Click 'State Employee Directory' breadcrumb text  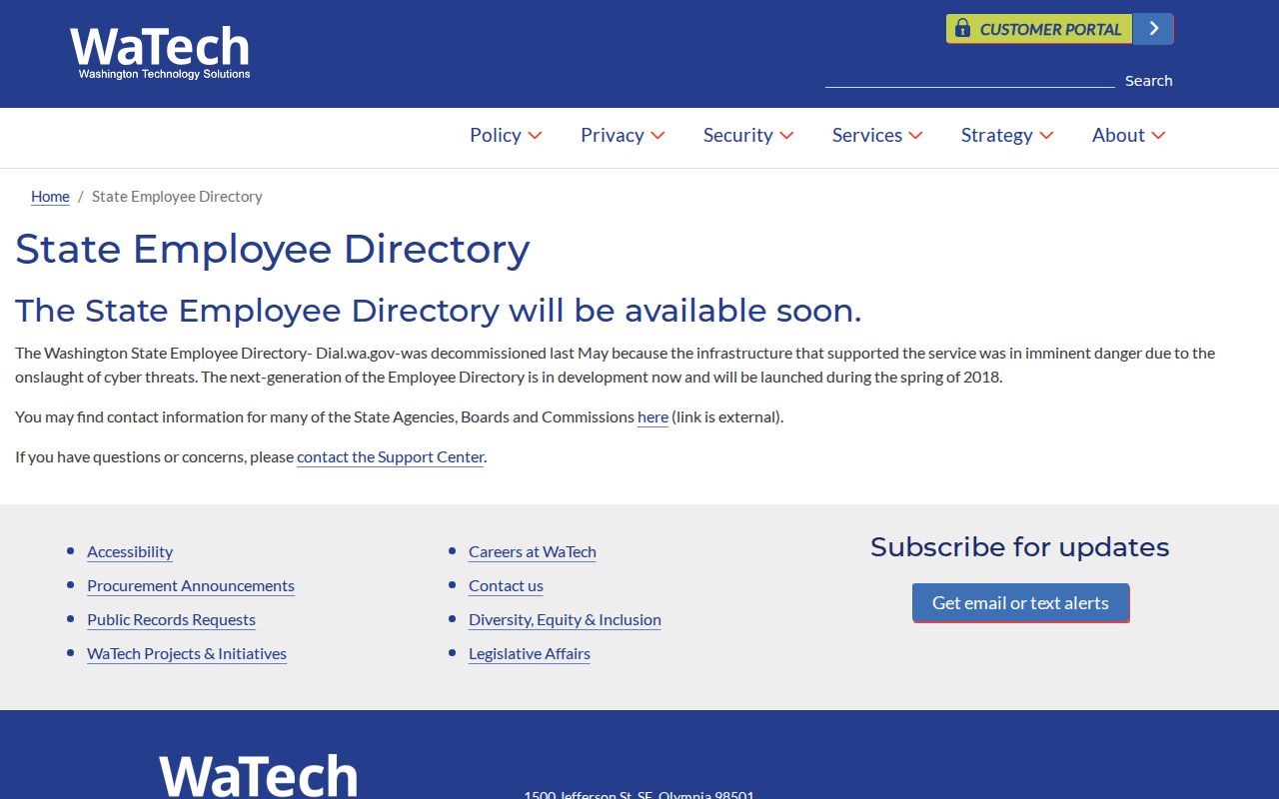[177, 197]
